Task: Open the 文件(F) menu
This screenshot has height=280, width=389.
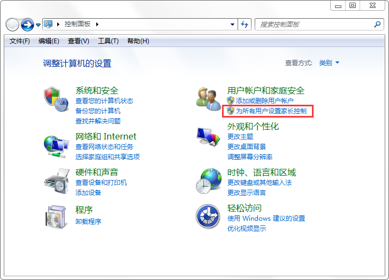Action: point(20,41)
